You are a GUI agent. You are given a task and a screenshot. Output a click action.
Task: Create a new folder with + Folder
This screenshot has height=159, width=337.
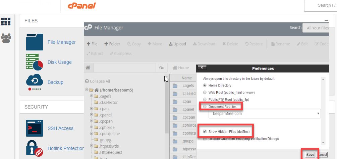(x=112, y=44)
